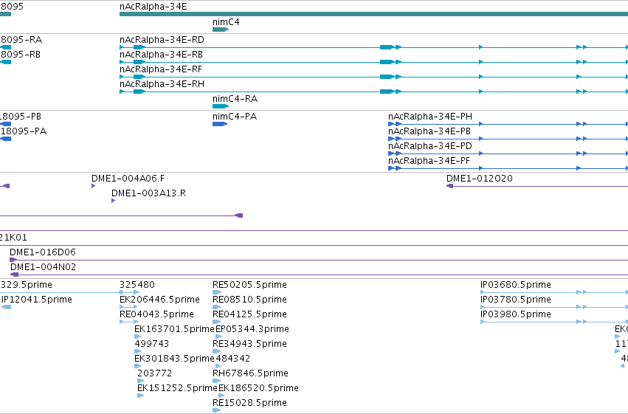Select the nimC4-PA protein glyph
Image resolution: width=628 pixels, height=414 pixels.
click(220, 124)
